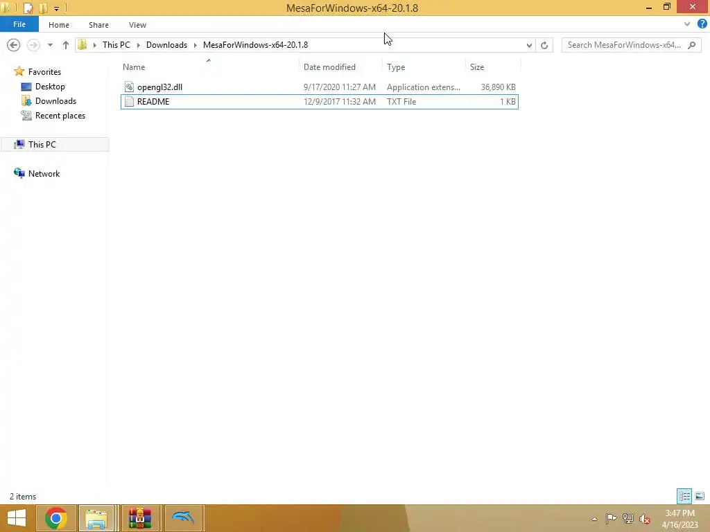The image size is (710, 532).
Task: Open quick access Properties icon in title bar
Action: pos(28,8)
